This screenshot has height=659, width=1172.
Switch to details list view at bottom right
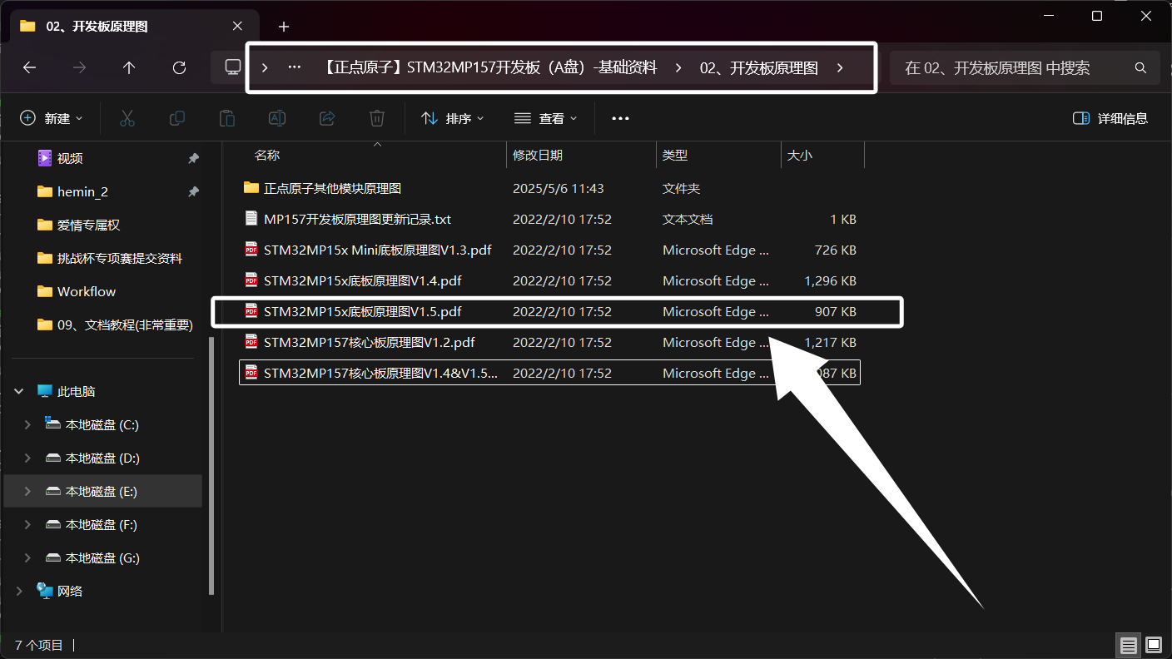pyautogui.click(x=1128, y=645)
